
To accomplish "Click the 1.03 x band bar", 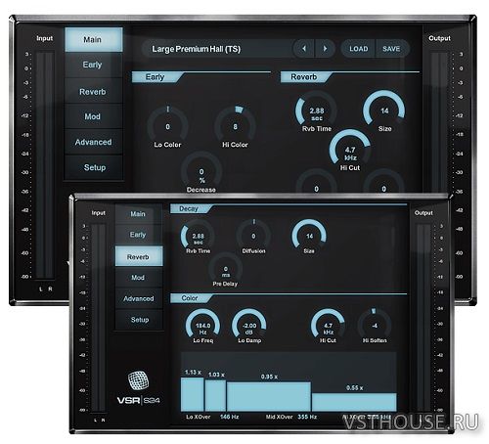I will pyautogui.click(x=215, y=396).
